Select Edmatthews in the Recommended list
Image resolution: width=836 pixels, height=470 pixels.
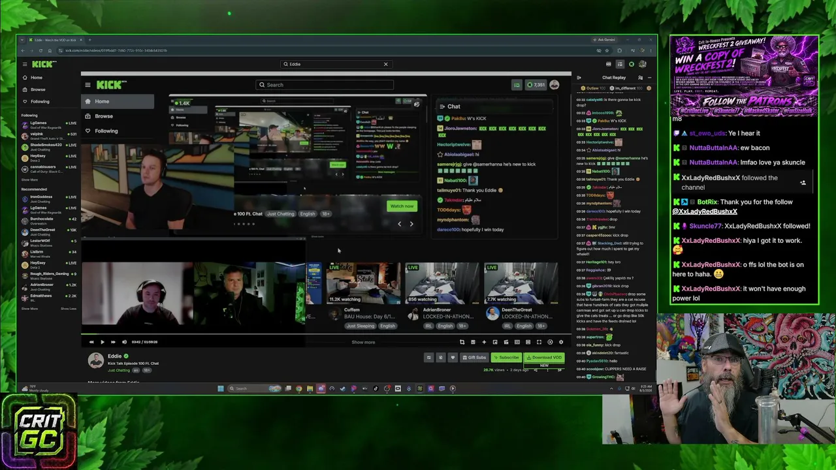49,297
